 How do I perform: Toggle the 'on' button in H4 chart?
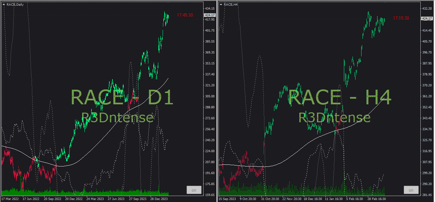click(411, 190)
